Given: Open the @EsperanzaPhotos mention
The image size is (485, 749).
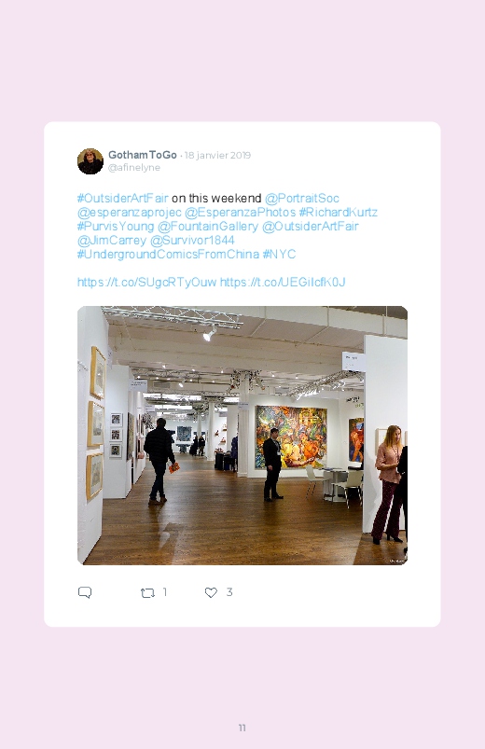Looking at the screenshot, I should click(240, 212).
